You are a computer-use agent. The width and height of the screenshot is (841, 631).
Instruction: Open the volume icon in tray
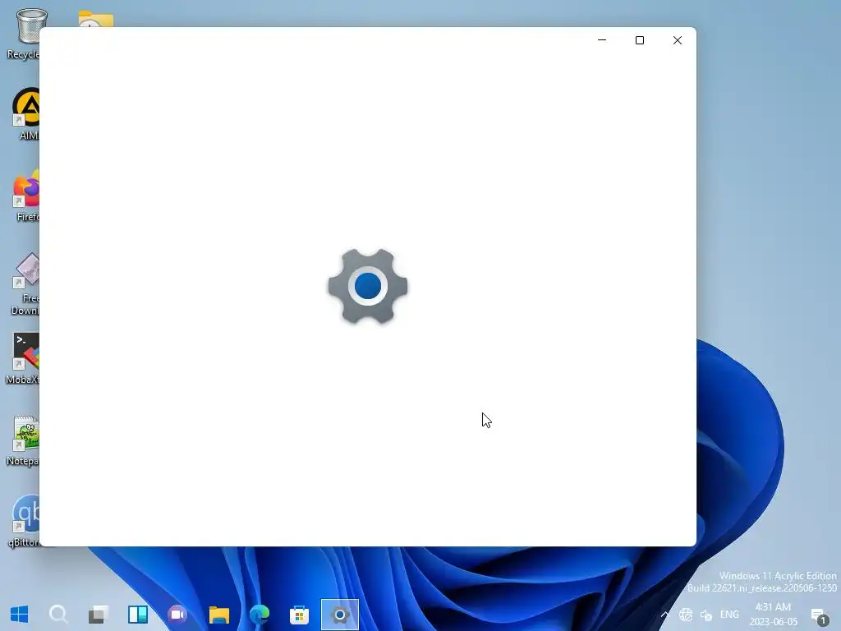[706, 615]
